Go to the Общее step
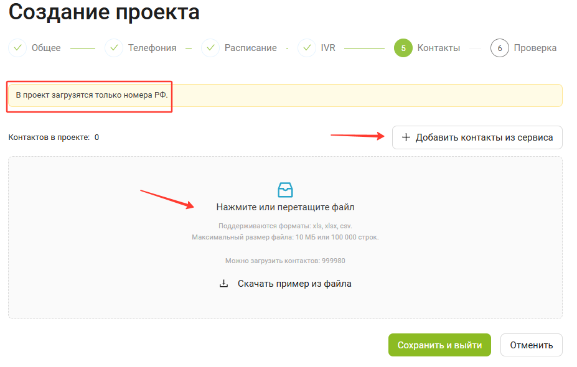This screenshot has width=577, height=367. (46, 48)
